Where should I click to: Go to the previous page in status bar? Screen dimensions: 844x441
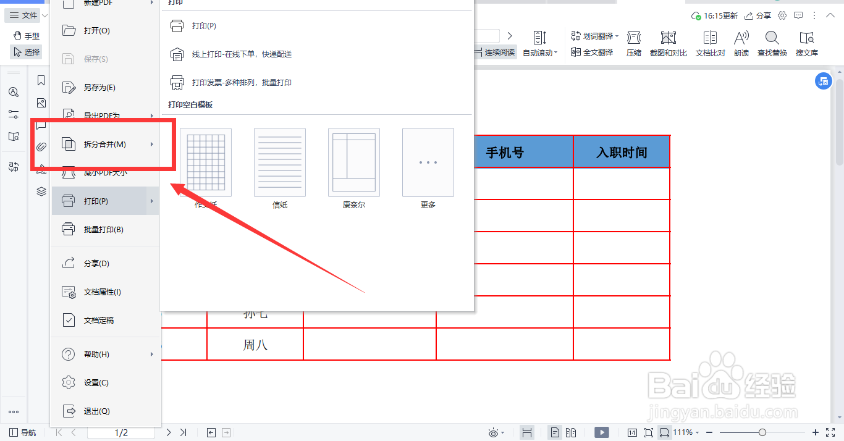tap(74, 433)
